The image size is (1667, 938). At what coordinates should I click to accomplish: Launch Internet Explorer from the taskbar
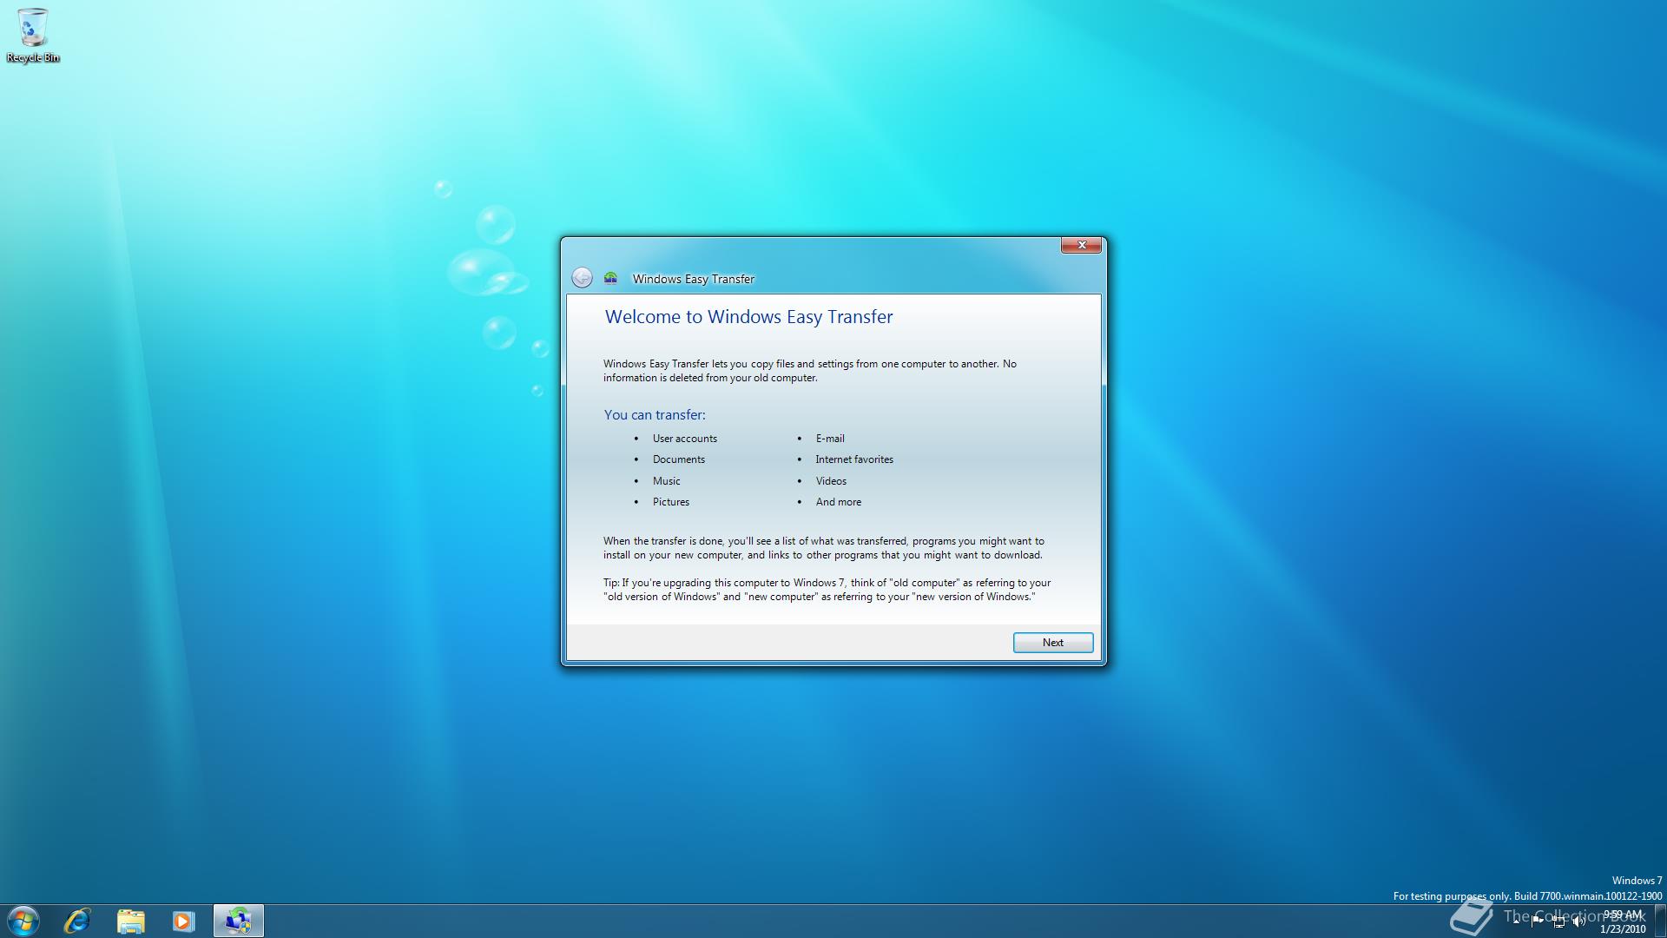pyautogui.click(x=77, y=920)
